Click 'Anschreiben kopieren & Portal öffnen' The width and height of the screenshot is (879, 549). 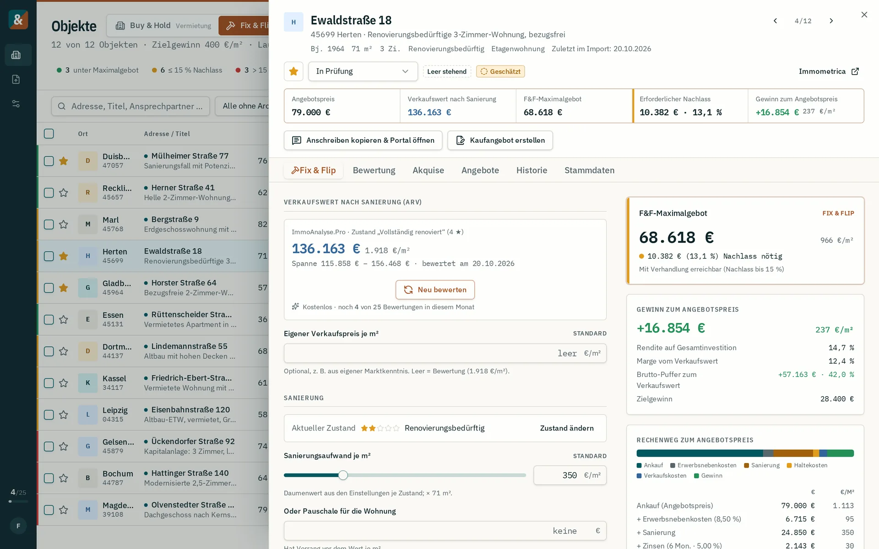point(363,140)
